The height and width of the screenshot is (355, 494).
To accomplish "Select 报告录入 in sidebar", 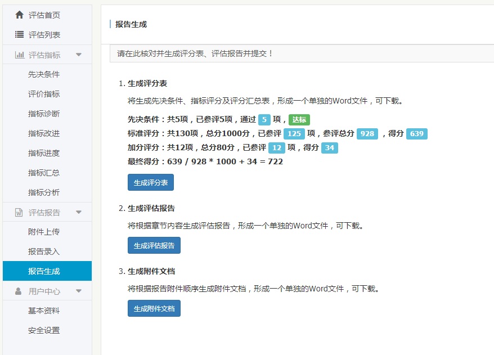I will tap(44, 251).
